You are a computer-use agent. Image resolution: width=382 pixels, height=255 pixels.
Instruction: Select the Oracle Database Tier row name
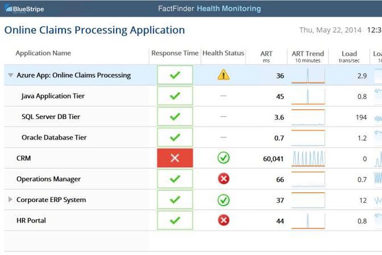coord(54,137)
